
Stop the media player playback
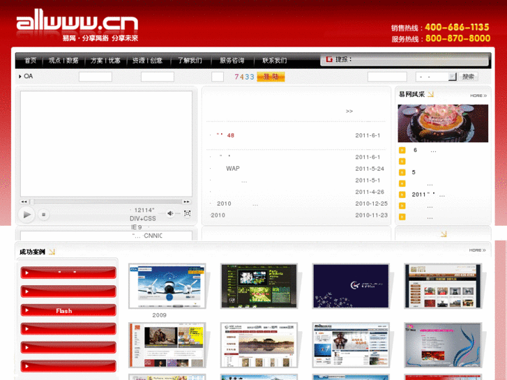pyautogui.click(x=44, y=215)
